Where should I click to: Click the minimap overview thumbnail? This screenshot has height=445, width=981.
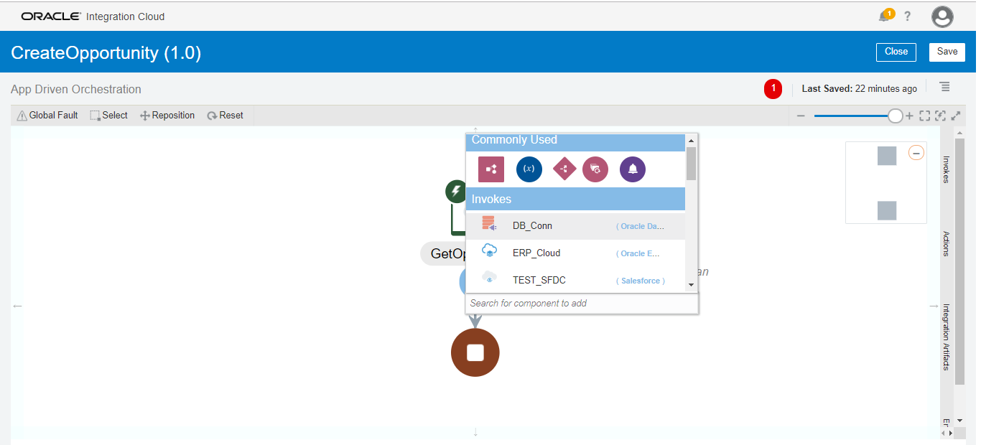click(886, 183)
